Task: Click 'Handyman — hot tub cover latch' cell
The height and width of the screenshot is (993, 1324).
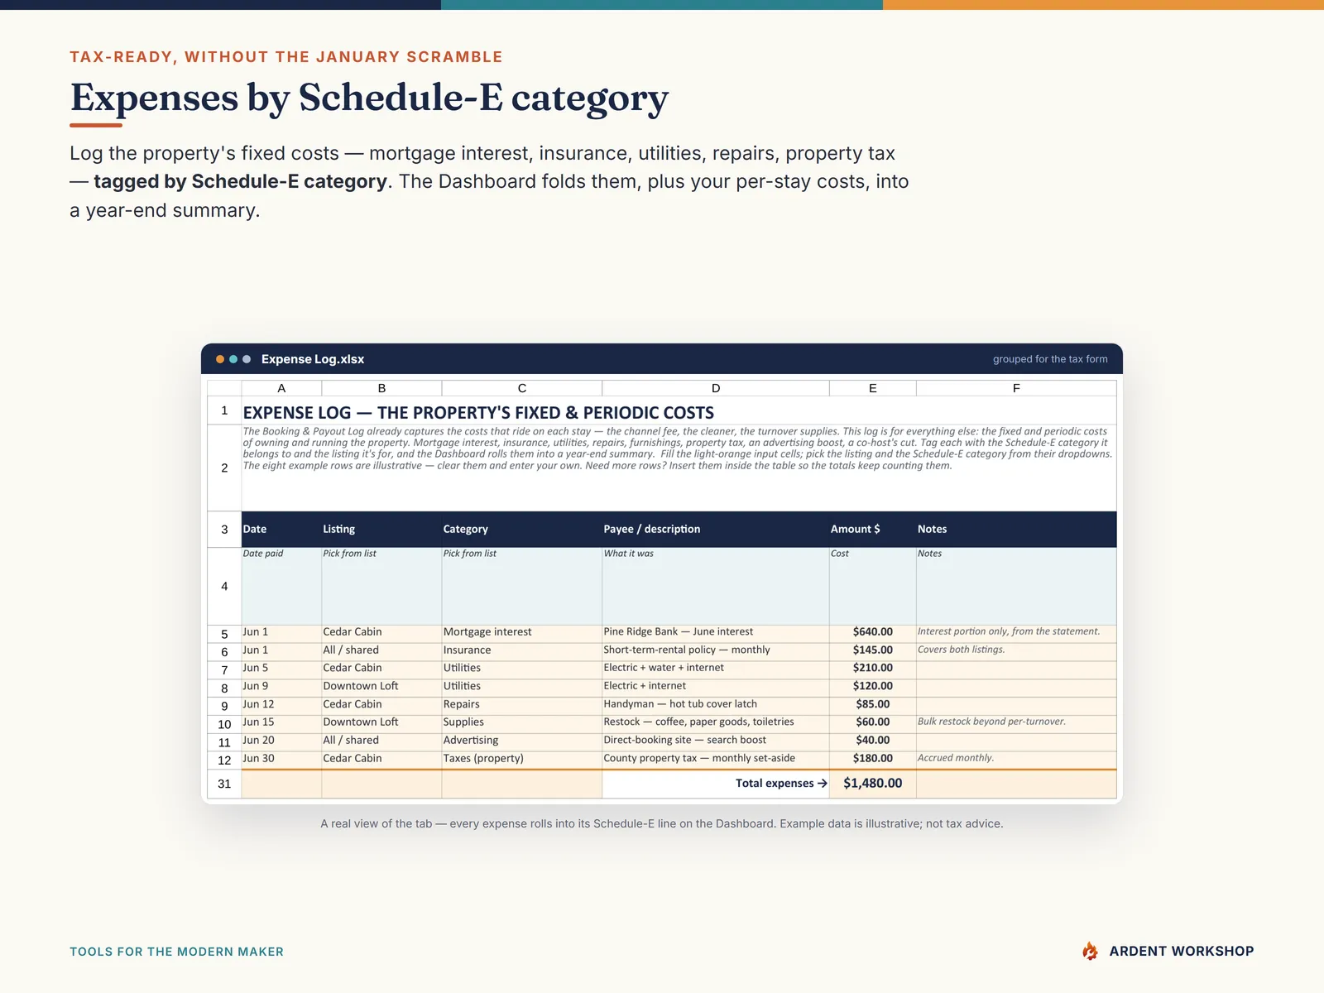Action: [x=716, y=704]
